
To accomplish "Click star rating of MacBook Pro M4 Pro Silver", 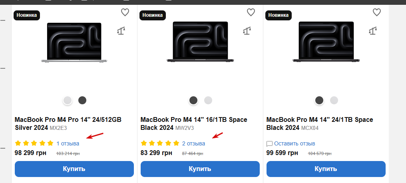I will click(34, 143).
